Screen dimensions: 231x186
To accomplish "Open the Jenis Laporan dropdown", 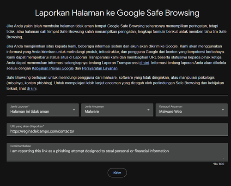I will coord(43,110).
